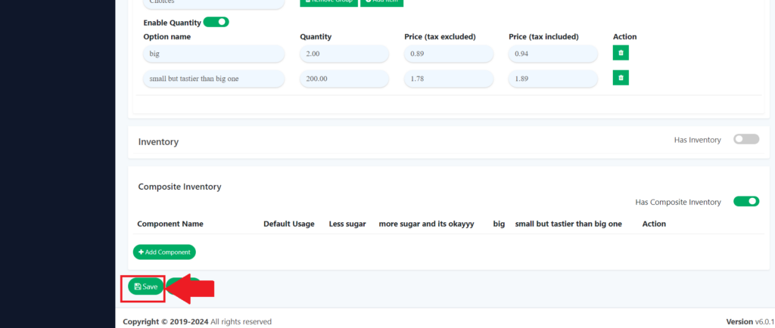Click the quantity field showing 200.00
775x328 pixels.
coord(344,79)
